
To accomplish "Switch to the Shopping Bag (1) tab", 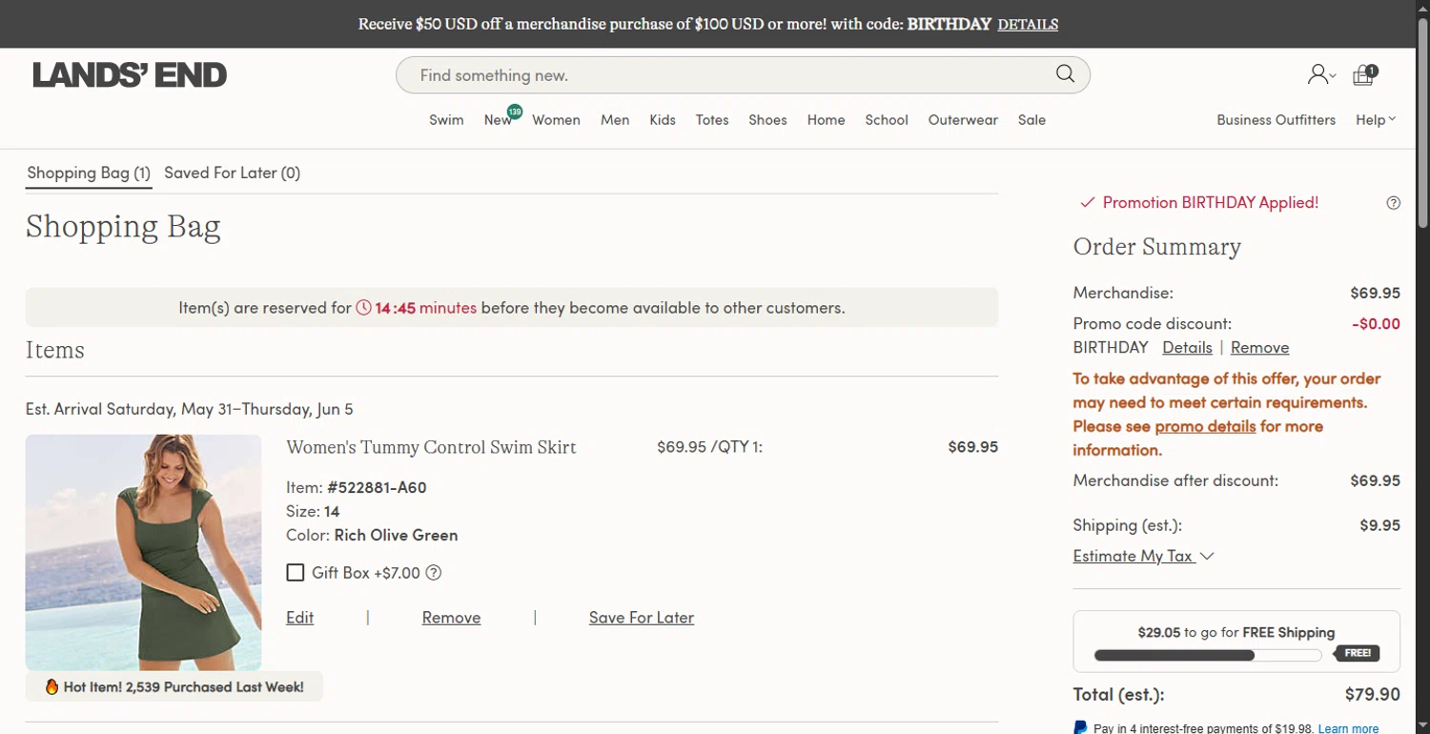I will click(x=89, y=173).
